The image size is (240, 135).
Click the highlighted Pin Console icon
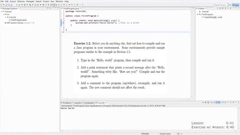(218, 102)
